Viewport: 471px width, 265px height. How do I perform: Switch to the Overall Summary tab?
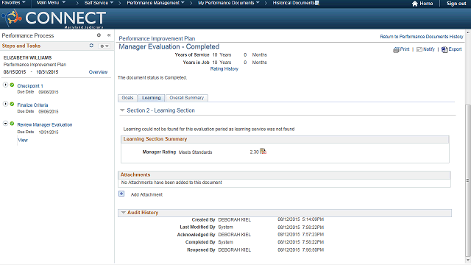[x=186, y=98]
